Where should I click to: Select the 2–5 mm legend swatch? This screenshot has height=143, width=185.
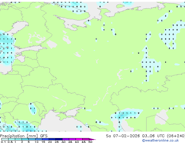25,139
